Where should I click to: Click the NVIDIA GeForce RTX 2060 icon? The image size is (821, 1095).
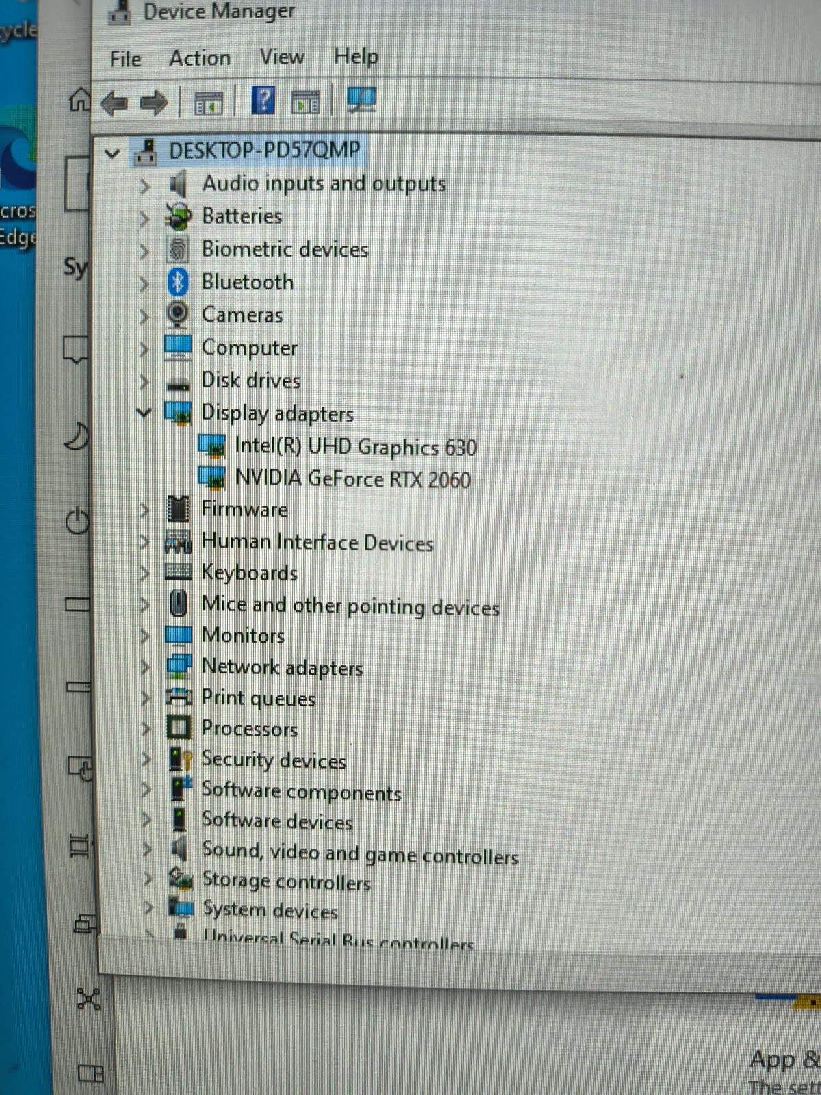[x=211, y=477]
